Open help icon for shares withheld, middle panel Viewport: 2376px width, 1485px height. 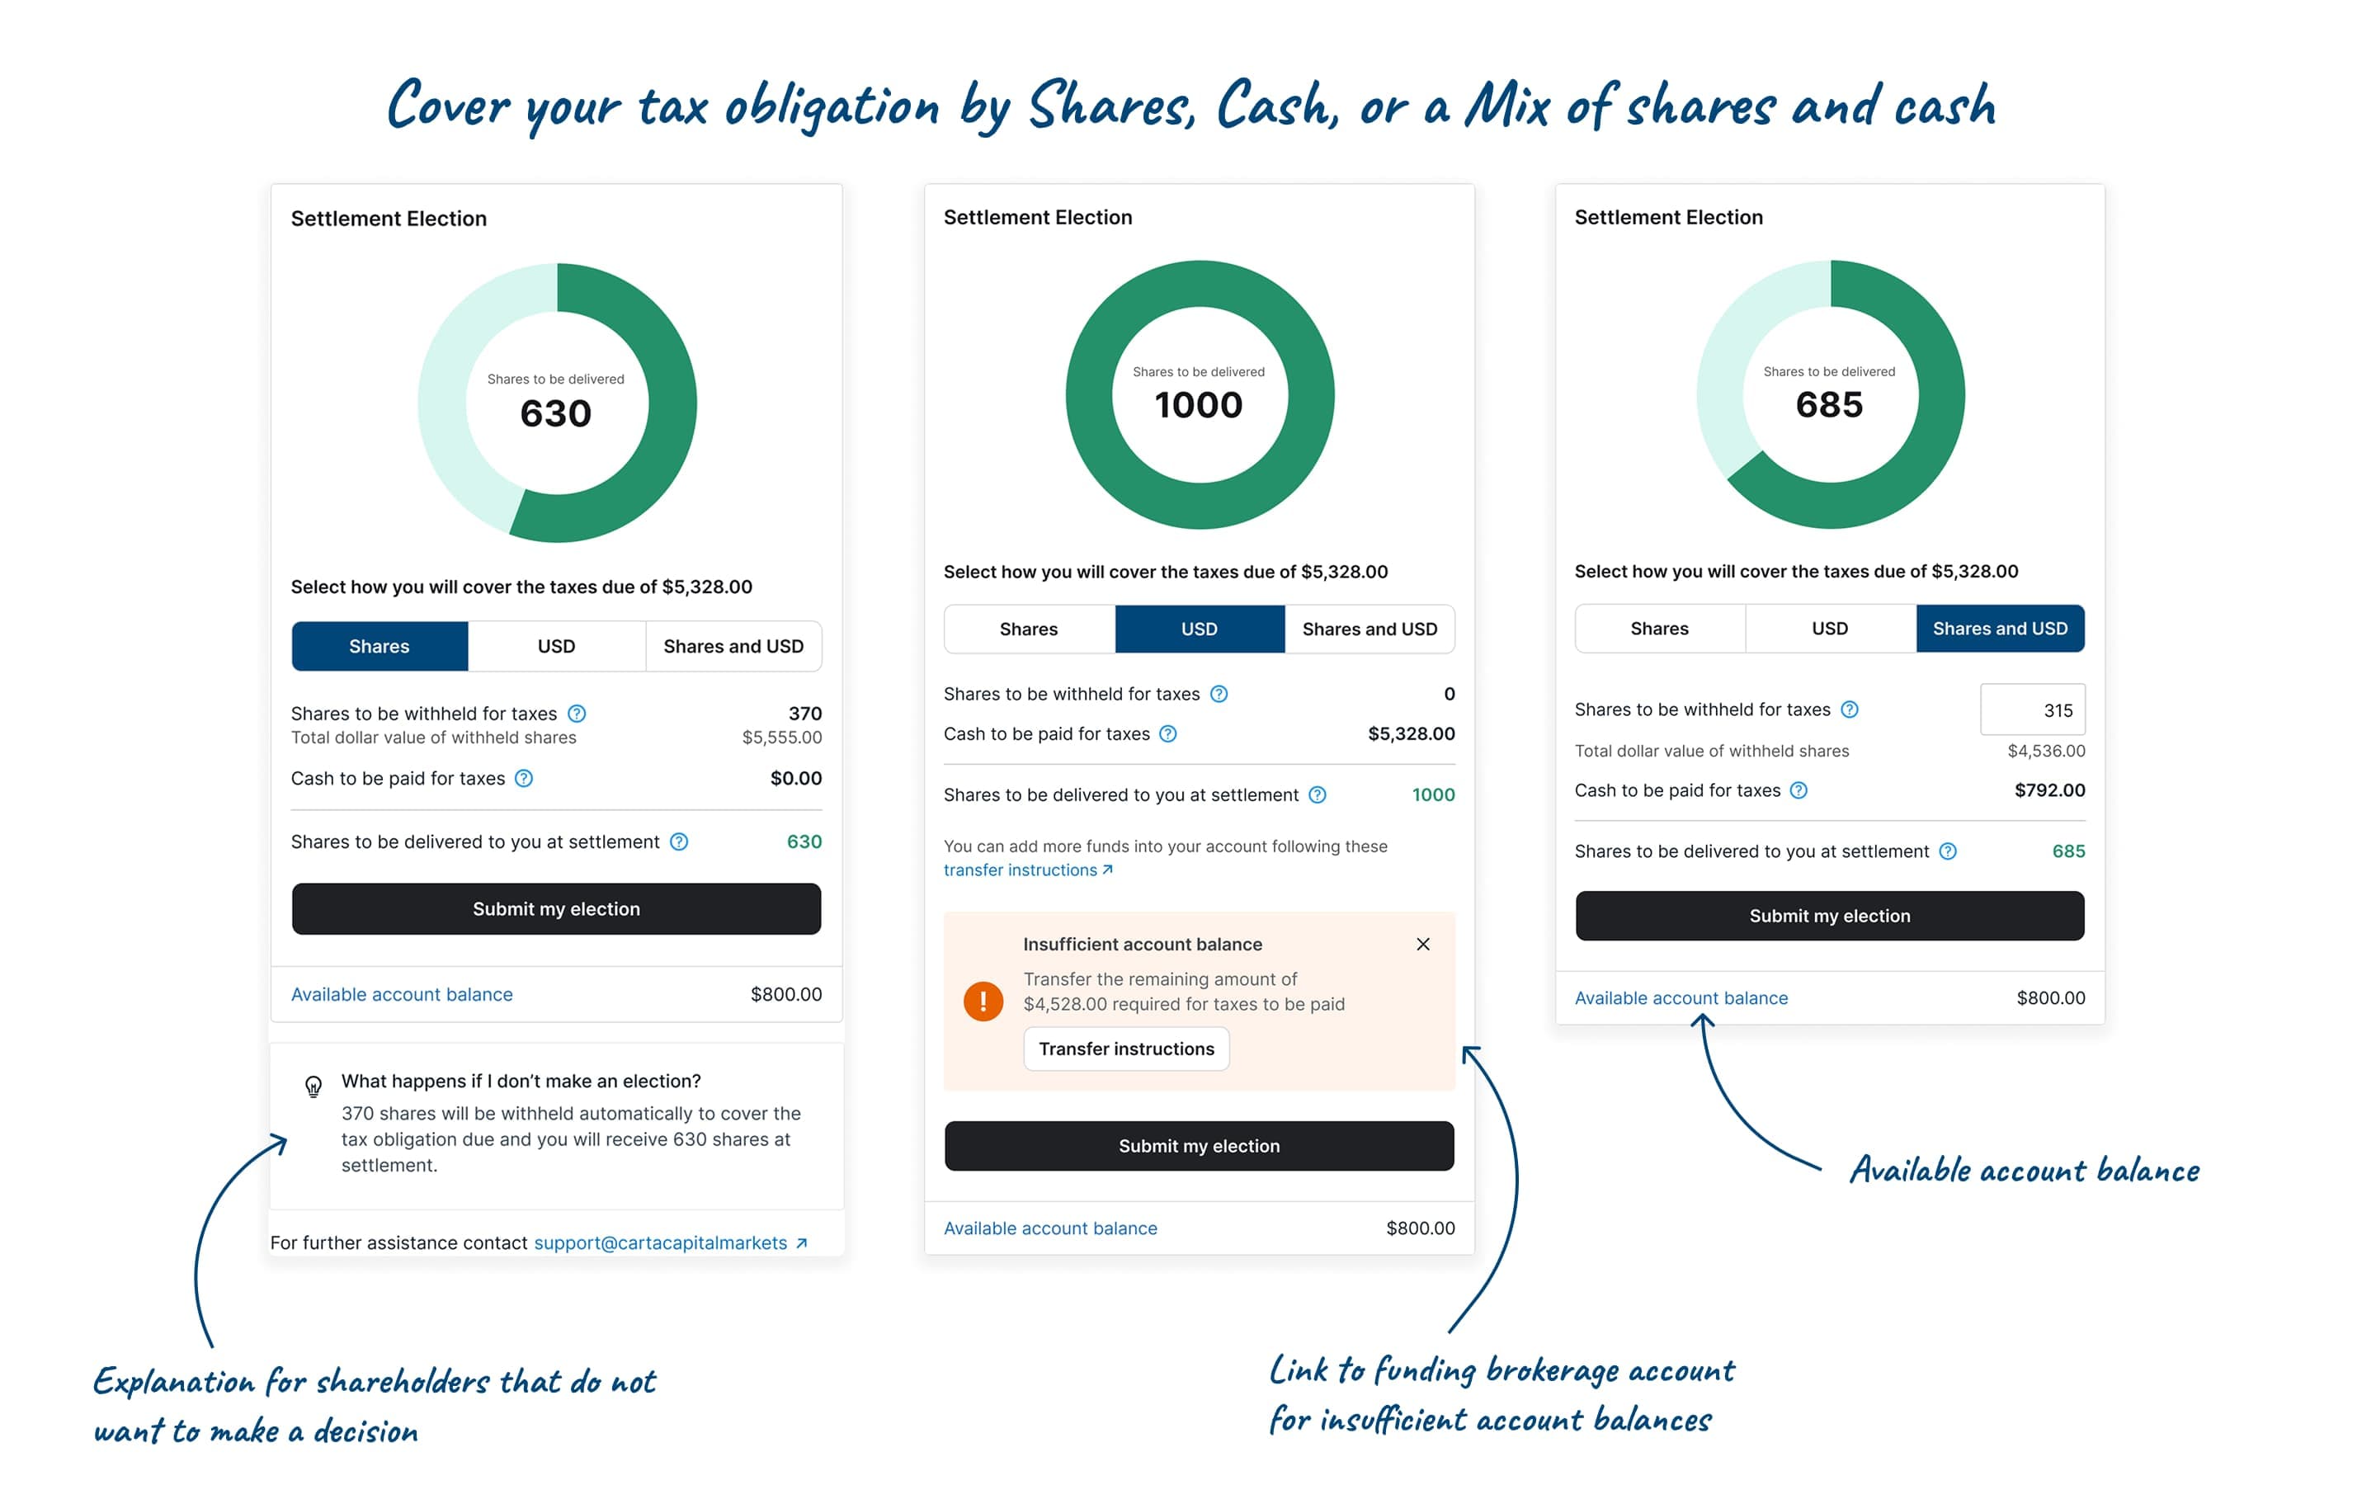(1219, 693)
